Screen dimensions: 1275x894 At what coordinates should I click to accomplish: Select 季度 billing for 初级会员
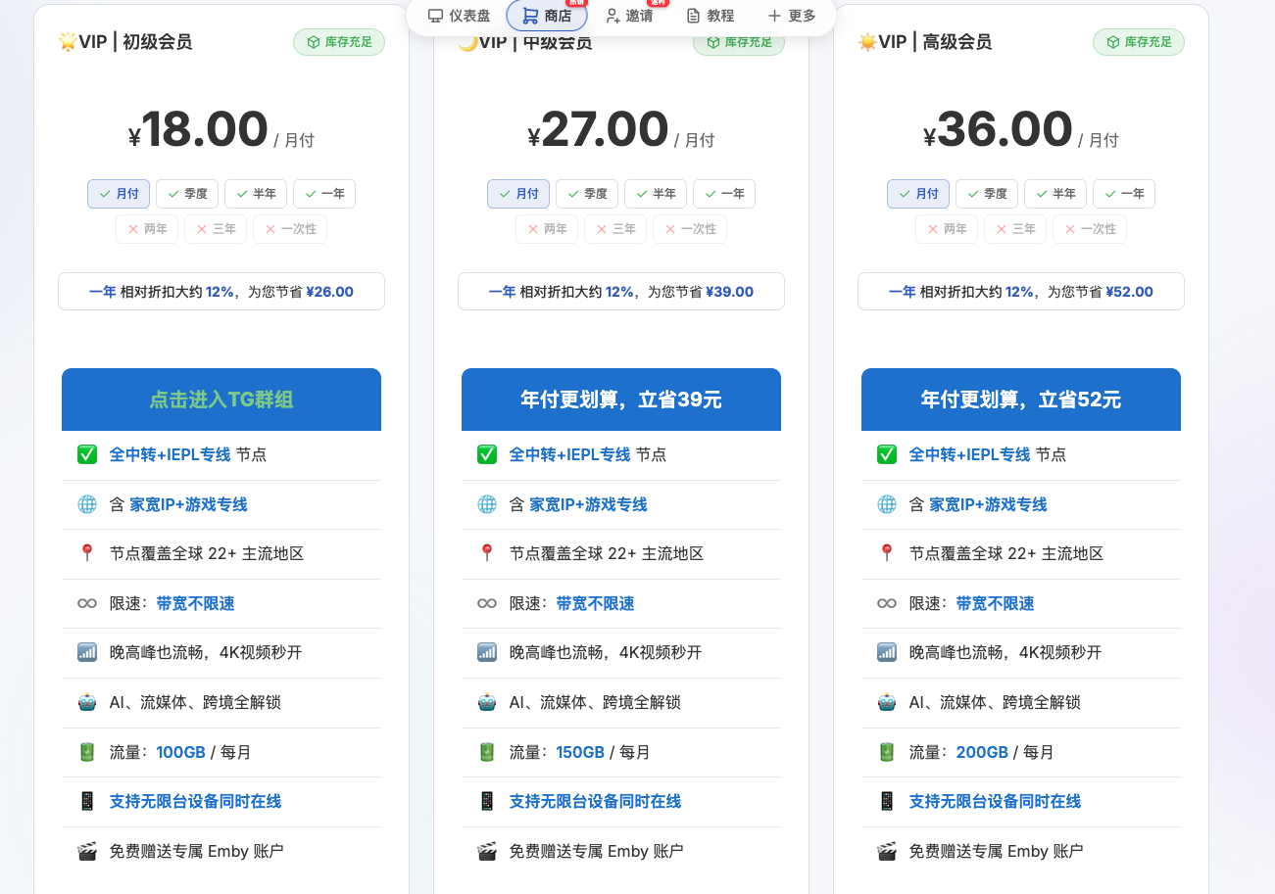[187, 194]
